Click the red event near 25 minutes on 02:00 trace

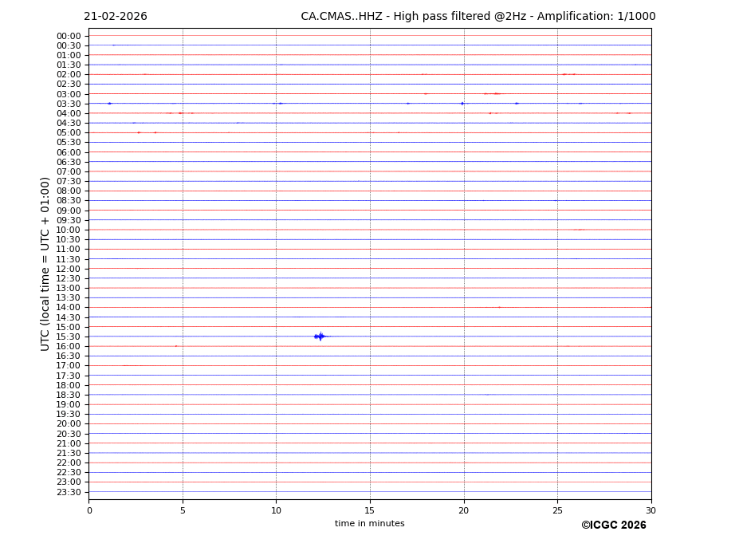(x=568, y=74)
